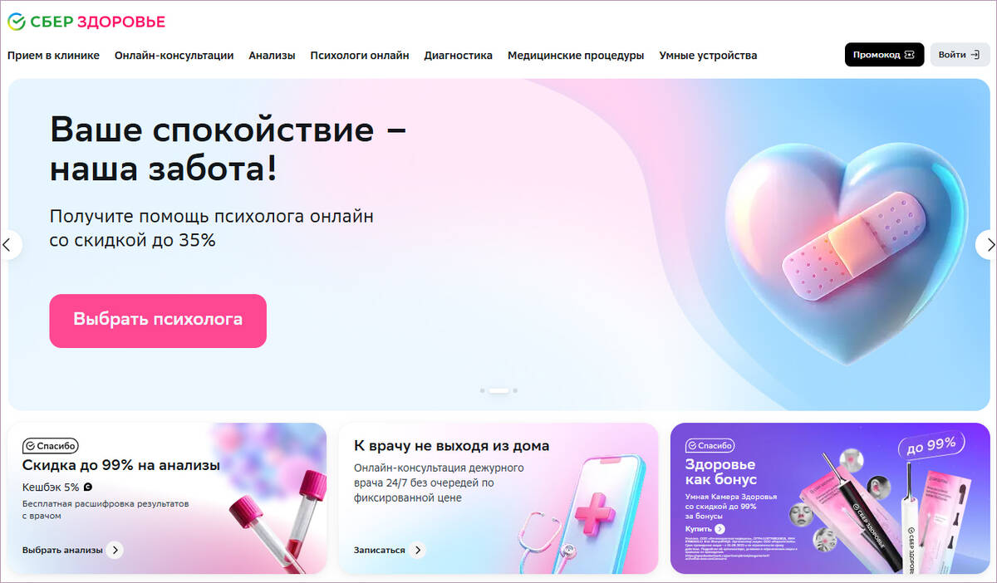Click the 'Войти' login button

click(960, 55)
